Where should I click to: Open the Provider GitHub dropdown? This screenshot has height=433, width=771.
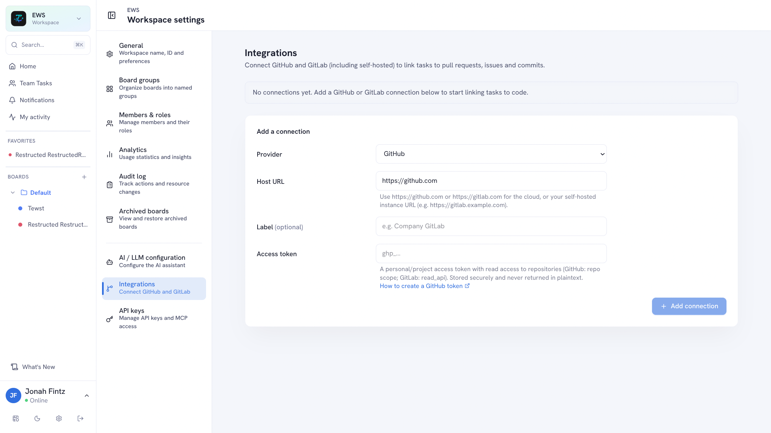[491, 154]
